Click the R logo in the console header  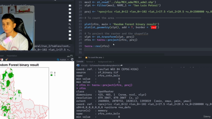(x=78, y=65)
